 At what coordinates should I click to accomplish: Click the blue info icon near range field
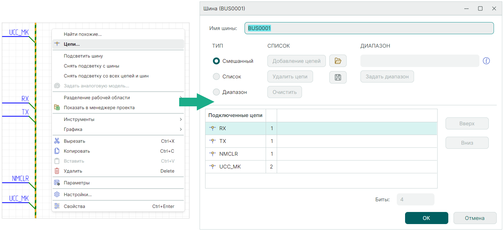coord(486,61)
